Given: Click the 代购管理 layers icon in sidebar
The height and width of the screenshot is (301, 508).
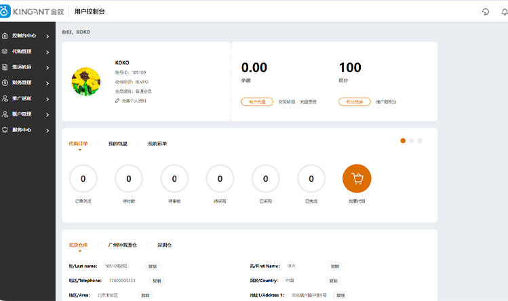Looking at the screenshot, I should (5, 52).
